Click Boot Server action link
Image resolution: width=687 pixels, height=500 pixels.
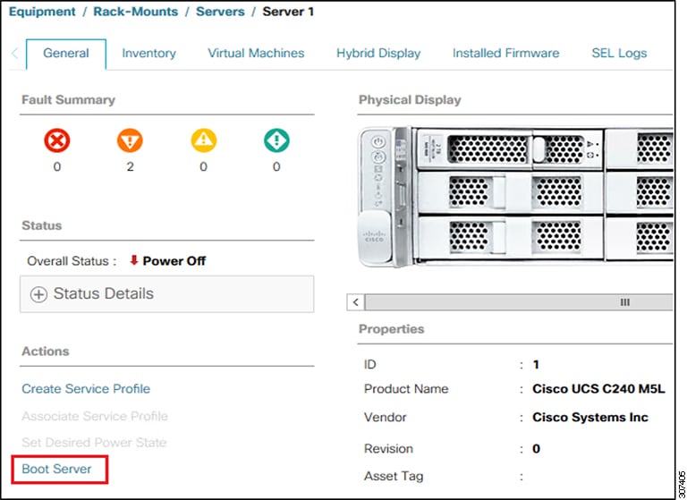click(56, 469)
